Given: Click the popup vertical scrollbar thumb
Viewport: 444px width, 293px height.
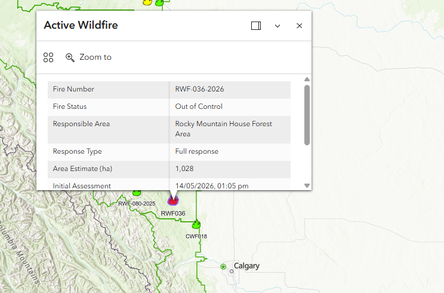Looking at the screenshot, I should tap(307, 115).
